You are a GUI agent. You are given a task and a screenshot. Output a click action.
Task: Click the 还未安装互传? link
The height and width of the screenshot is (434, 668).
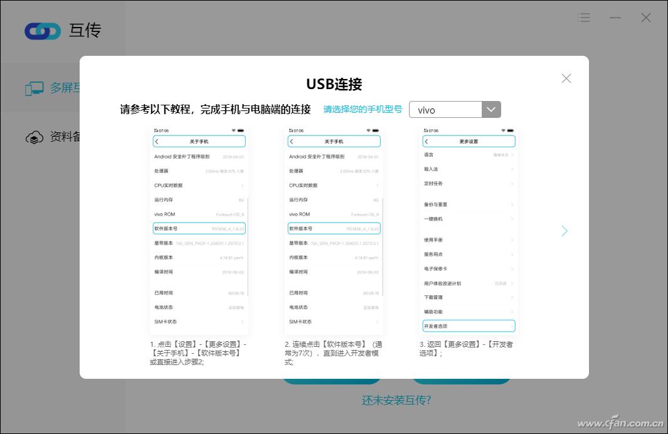click(396, 400)
